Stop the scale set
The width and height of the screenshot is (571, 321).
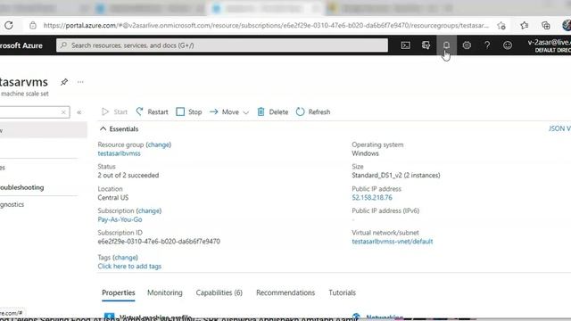click(x=188, y=111)
